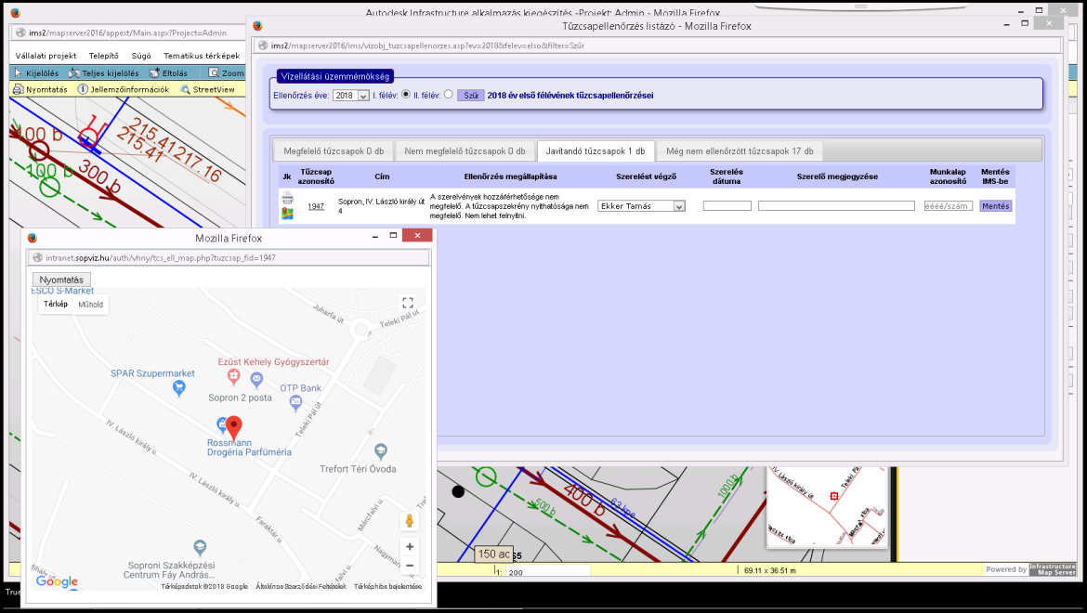Click the overview minimap thumbnail
This screenshot has height=613, width=1087.
point(827,505)
